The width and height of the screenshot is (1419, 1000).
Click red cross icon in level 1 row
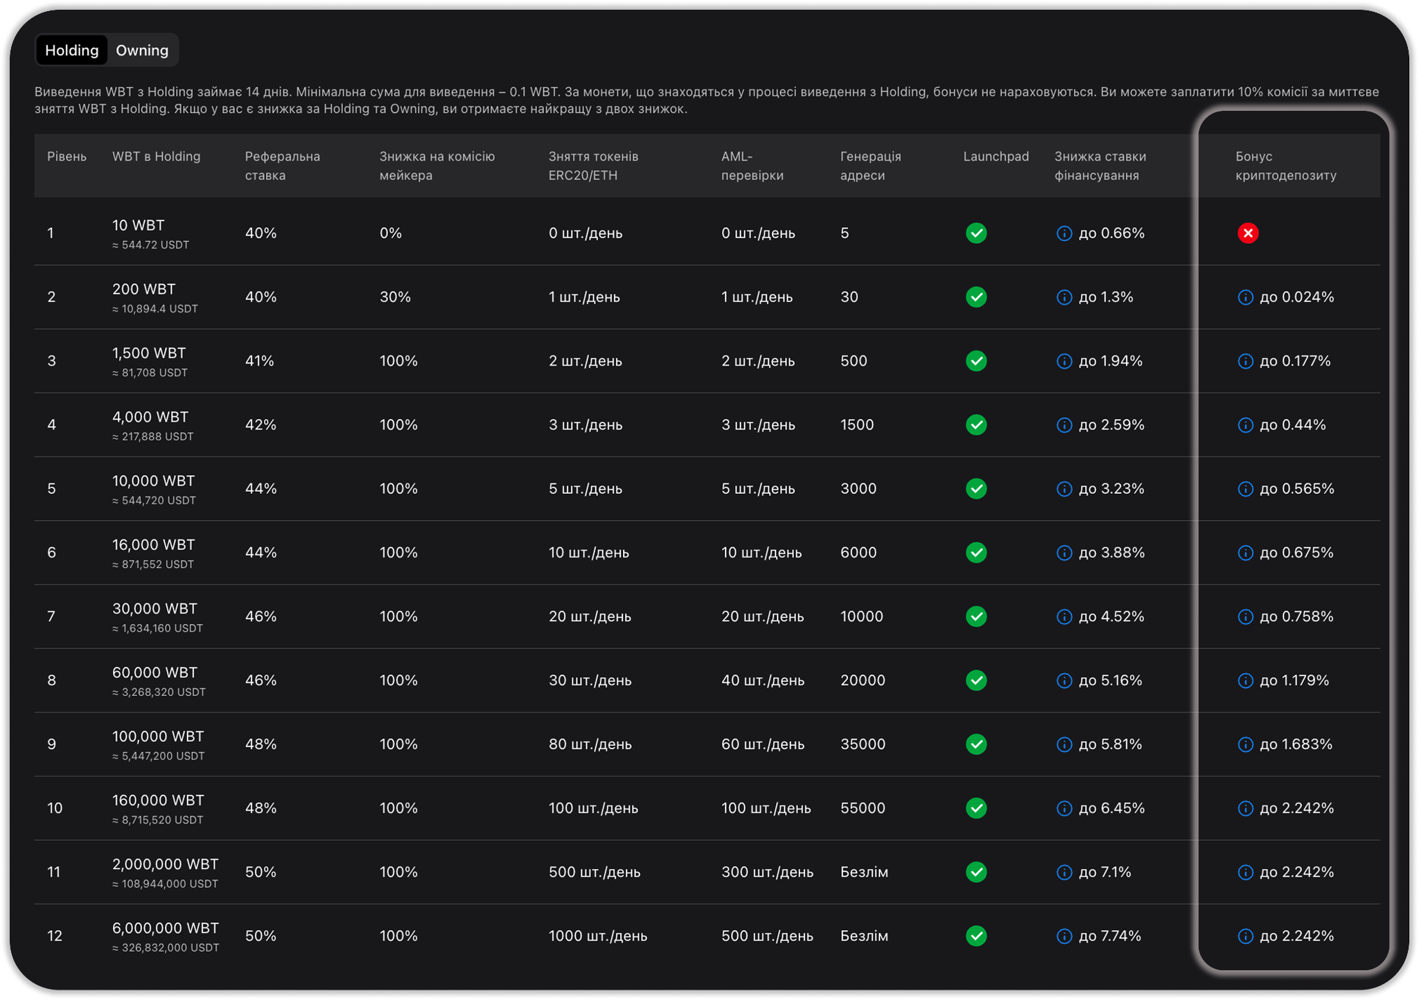[x=1248, y=233]
